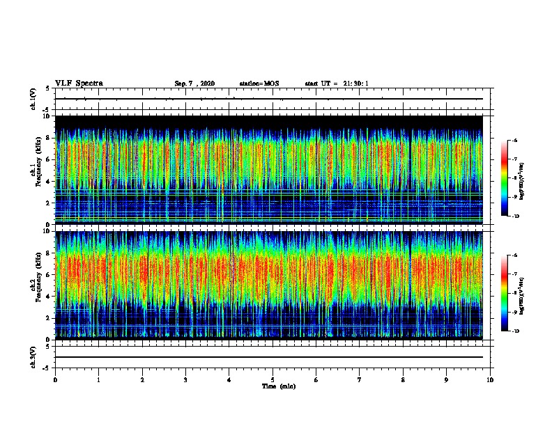Click the "6" tick on time axis
The height and width of the screenshot is (426, 552).
point(316,380)
